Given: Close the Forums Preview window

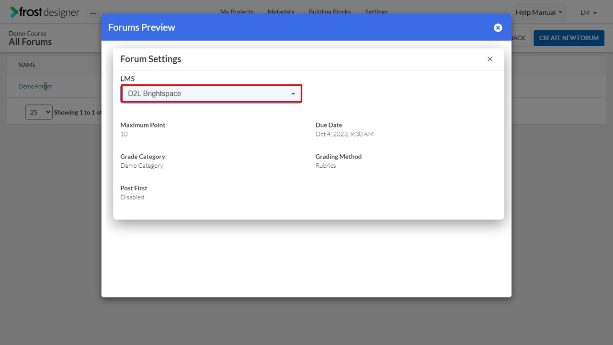Looking at the screenshot, I should coord(498,28).
